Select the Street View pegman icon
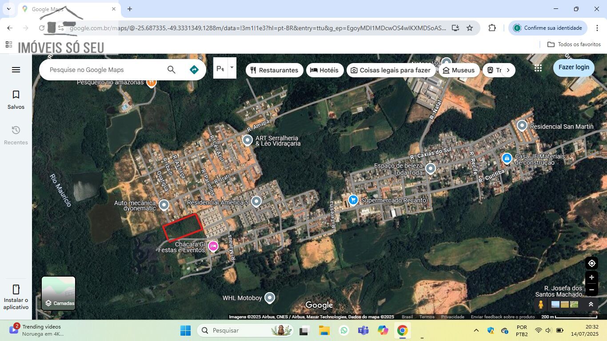The width and height of the screenshot is (607, 341). coord(541,305)
